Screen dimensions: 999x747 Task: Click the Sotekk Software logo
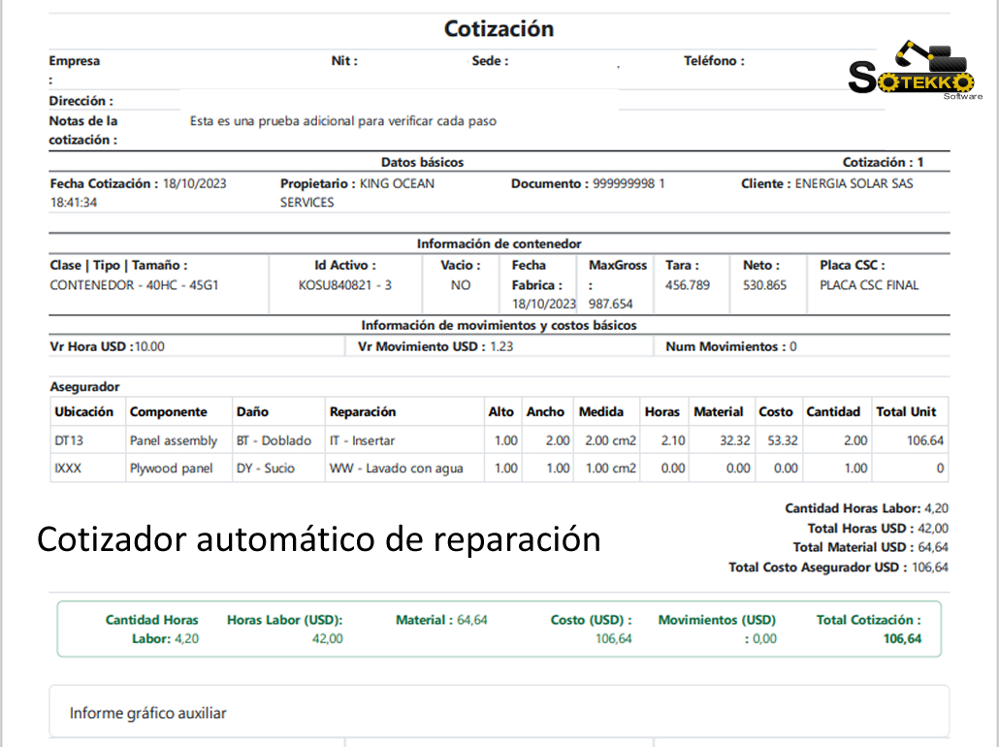915,70
